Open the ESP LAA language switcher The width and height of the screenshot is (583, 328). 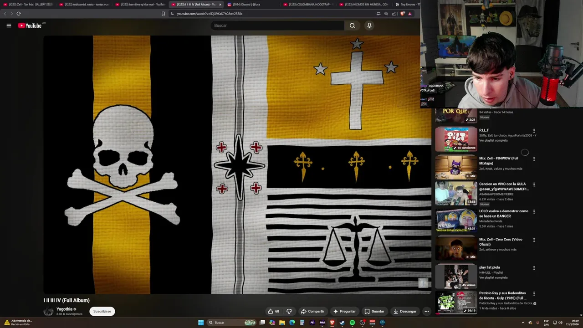[546, 323]
